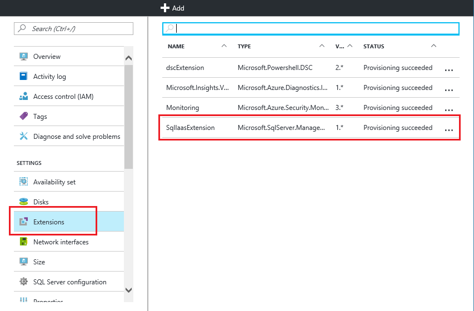
Task: Click the STATUS column header
Action: [373, 46]
